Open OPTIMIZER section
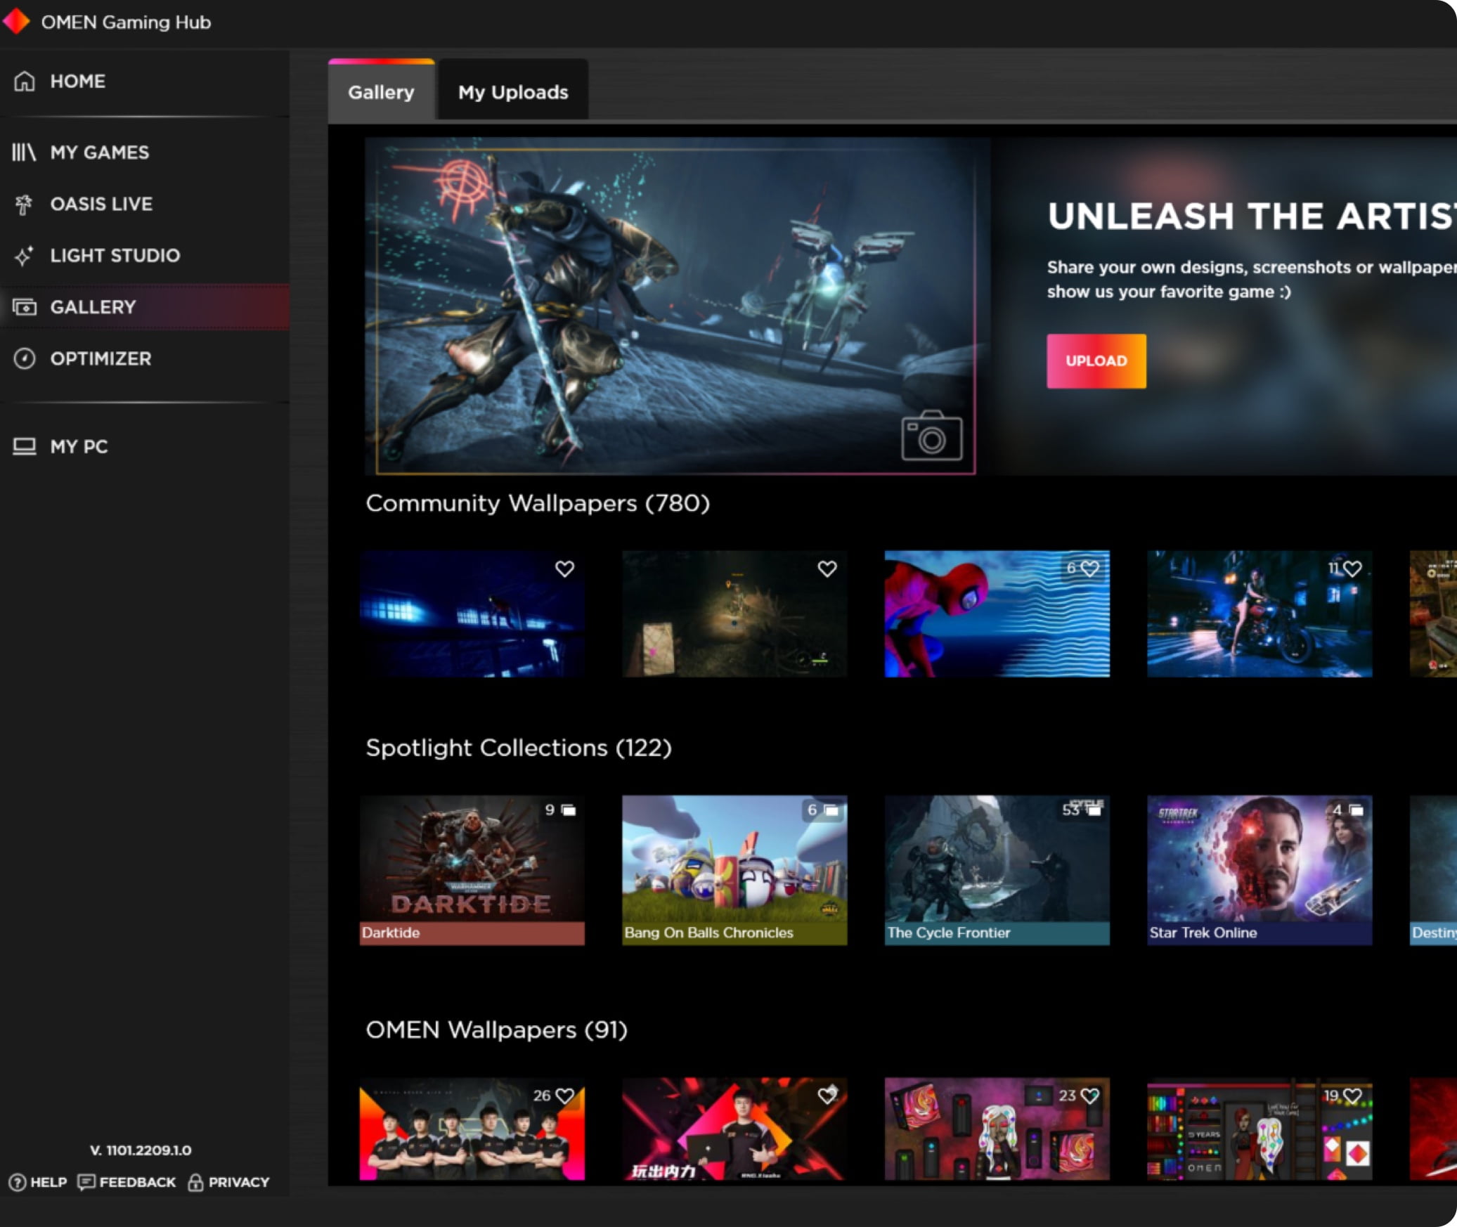 (100, 358)
